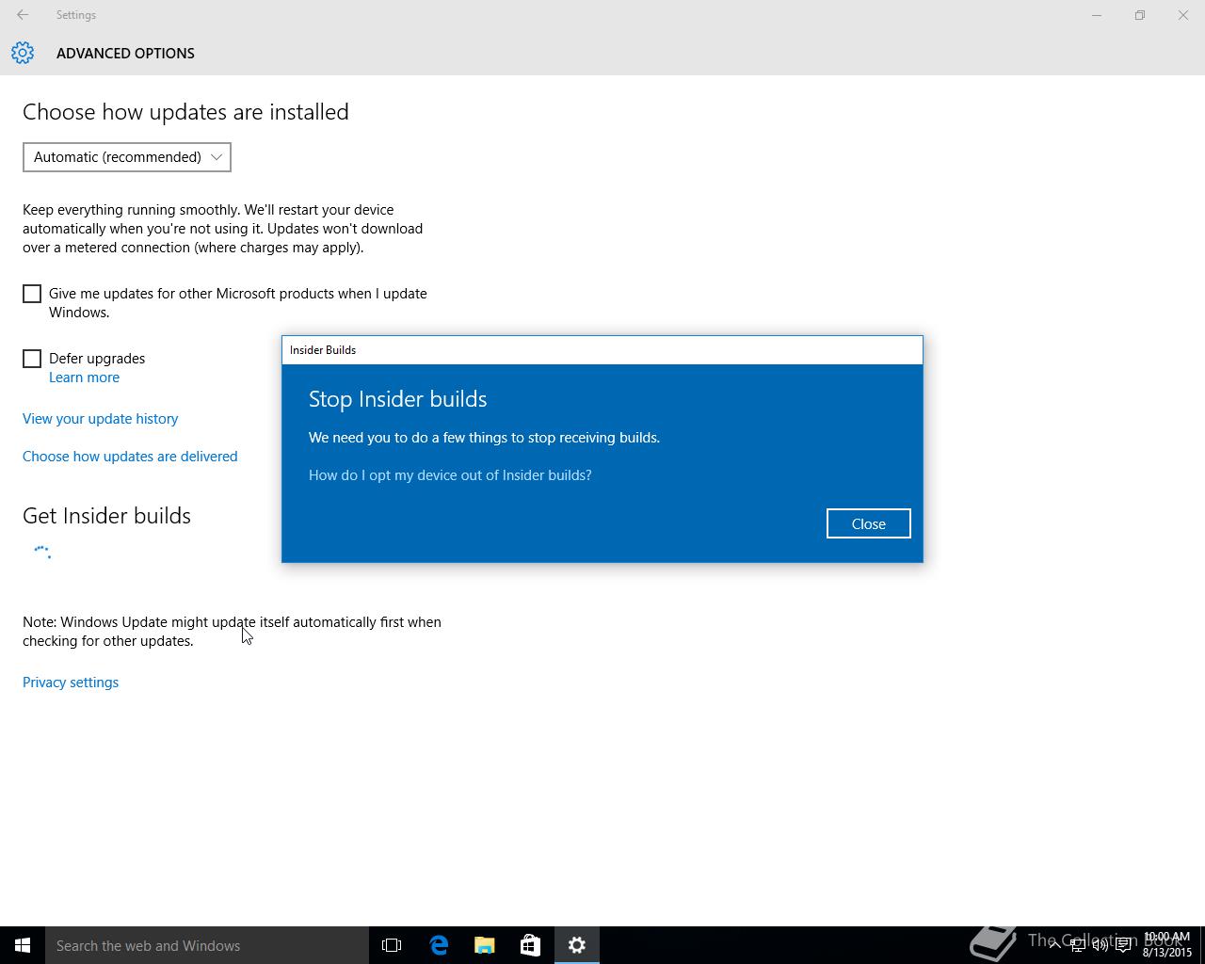Viewport: 1205px width, 964px height.
Task: Click the 'Insider Builds' dialog title bar
Action: pos(602,350)
